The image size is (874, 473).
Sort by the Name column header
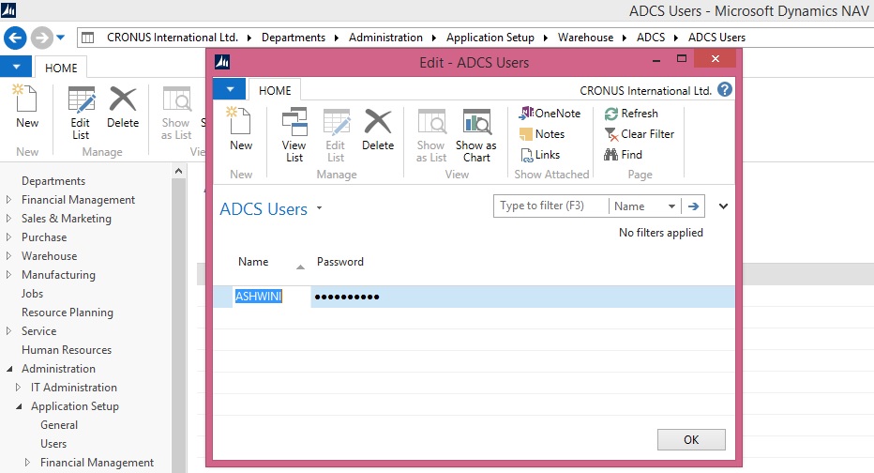[x=253, y=262]
